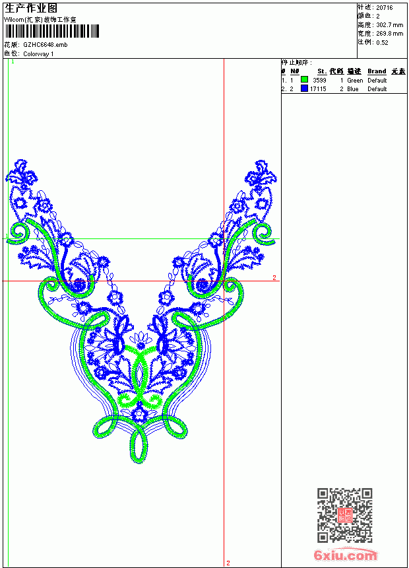409x568 pixels.
Task: Click the QR code image
Action: 345,515
